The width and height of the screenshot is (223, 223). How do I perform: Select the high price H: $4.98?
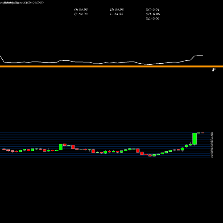click(117, 10)
